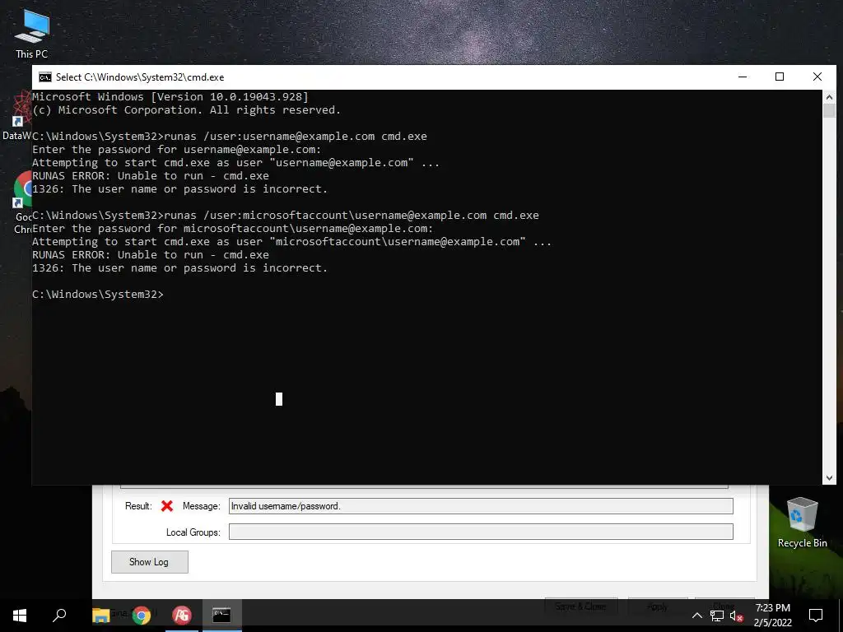Image resolution: width=843 pixels, height=632 pixels.
Task: Open the Recycle Bin desktop icon
Action: click(802, 522)
